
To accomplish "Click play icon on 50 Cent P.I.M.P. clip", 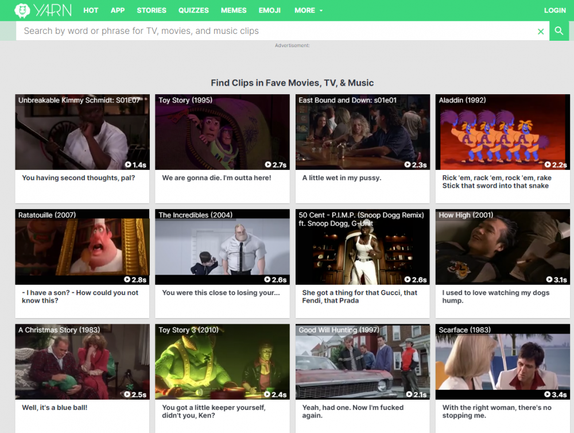I will coord(408,279).
